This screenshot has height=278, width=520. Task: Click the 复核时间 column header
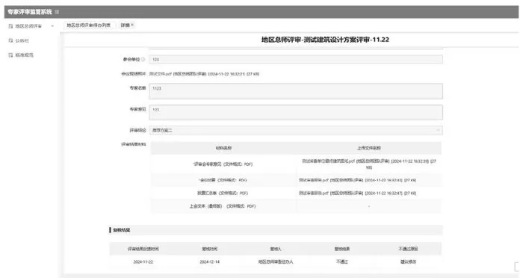point(210,249)
